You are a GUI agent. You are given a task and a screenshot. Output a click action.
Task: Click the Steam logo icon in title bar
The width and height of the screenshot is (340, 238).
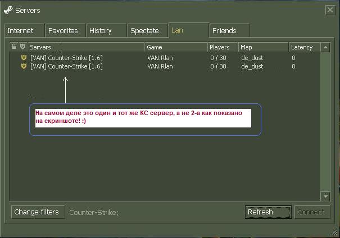click(x=8, y=10)
